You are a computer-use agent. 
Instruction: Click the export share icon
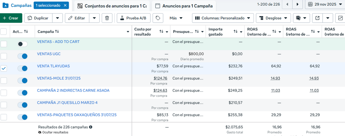point(317,18)
